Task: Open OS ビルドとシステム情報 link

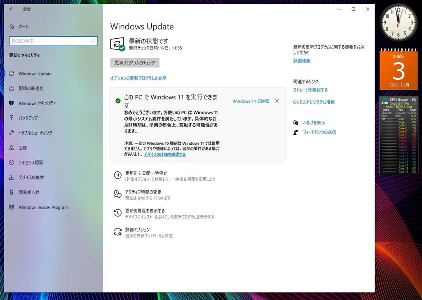Action: coord(314,102)
